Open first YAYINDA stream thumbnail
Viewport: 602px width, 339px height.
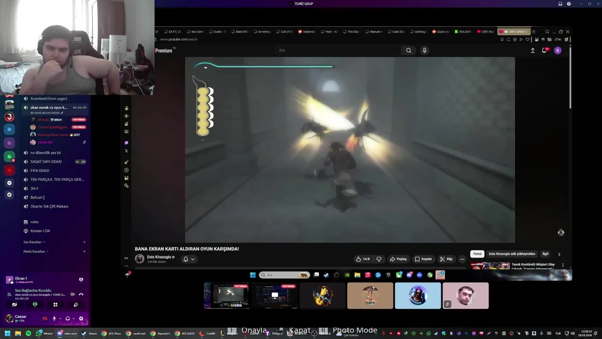pos(227,296)
